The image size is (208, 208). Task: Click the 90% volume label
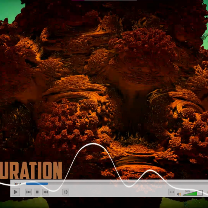point(188,191)
